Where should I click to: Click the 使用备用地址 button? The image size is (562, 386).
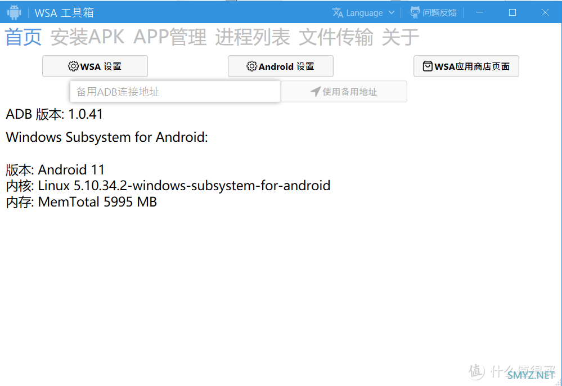[344, 92]
